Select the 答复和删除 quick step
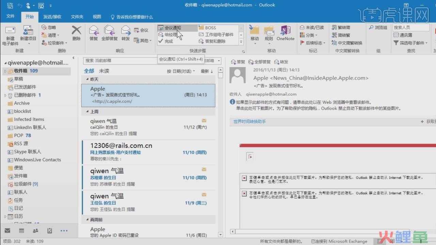Screen dimensions: 436x245 [218, 41]
